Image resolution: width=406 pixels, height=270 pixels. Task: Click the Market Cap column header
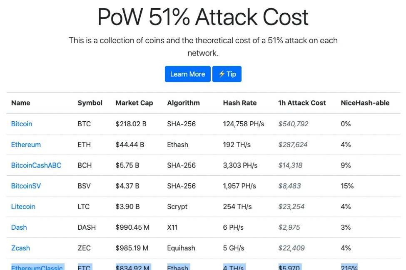(134, 103)
